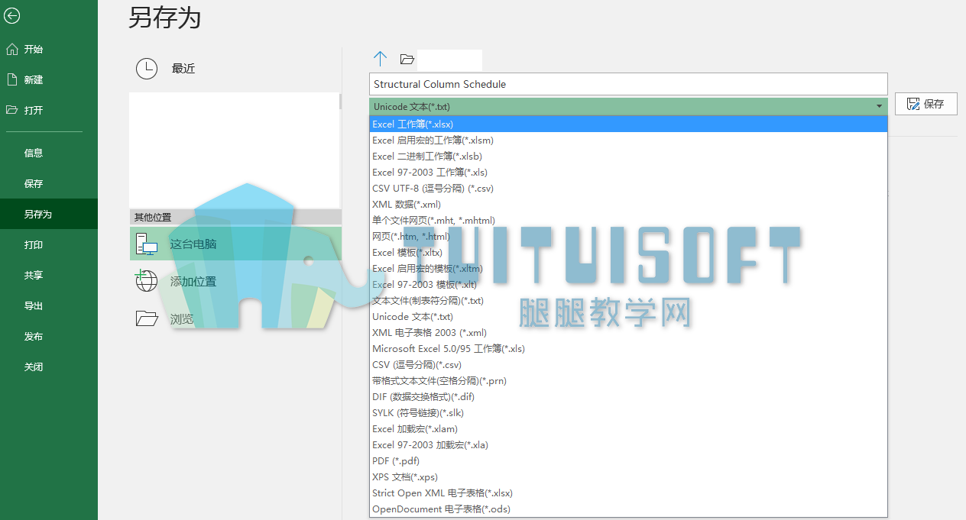Go up one folder level arrow
The width and height of the screenshot is (966, 520).
380,59
